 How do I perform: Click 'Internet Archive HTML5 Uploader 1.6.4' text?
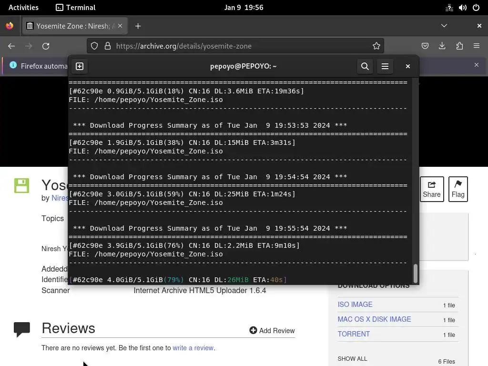point(200,290)
